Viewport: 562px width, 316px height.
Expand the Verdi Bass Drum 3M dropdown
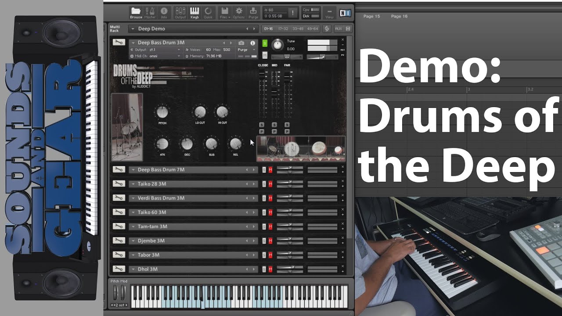[x=133, y=198]
